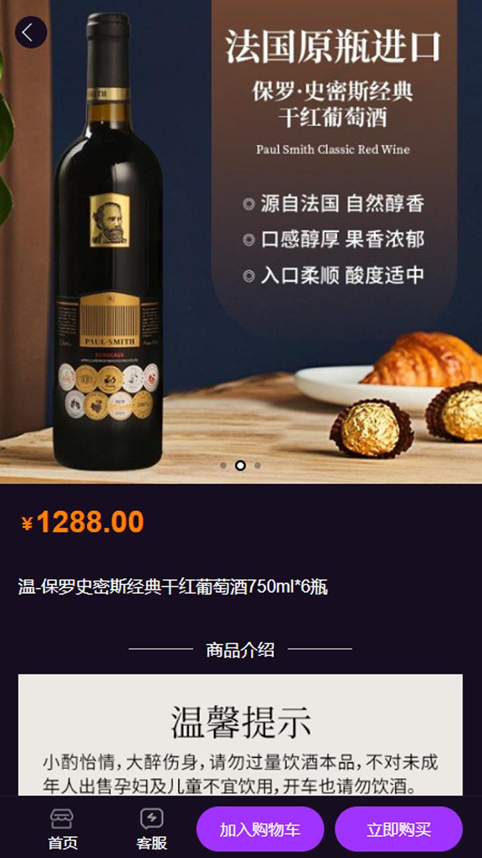Image resolution: width=482 pixels, height=858 pixels.
Task: Click the product title 温-保罗史密斯经典干红葡萄酒750ml*6瓶
Action: pos(173,587)
